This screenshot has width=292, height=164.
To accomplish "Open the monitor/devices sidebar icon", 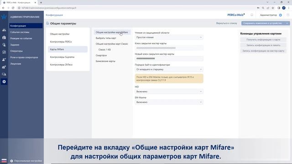I will (4, 74).
